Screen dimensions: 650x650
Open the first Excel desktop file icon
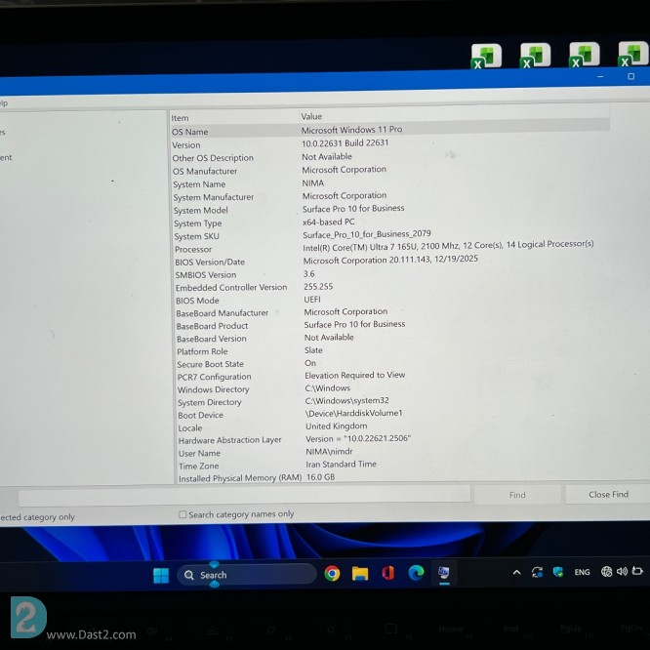pyautogui.click(x=486, y=56)
